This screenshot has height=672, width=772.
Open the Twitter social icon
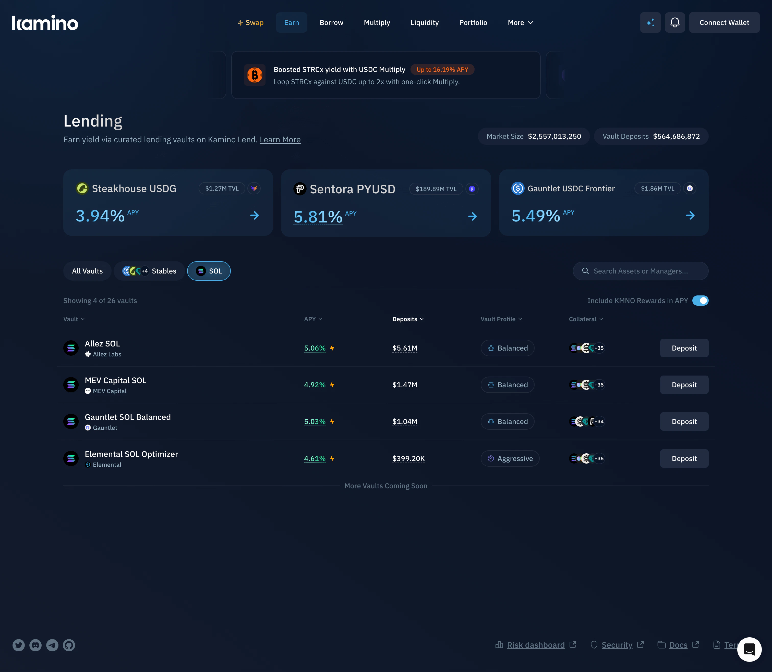click(x=19, y=645)
